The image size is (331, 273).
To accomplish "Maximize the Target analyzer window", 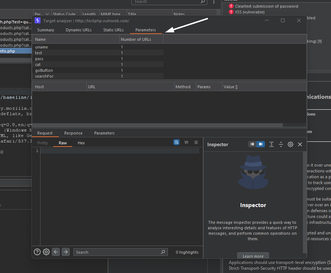I will click(283, 20).
